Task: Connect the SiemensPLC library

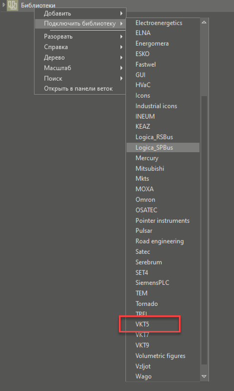Action: pyautogui.click(x=163, y=283)
